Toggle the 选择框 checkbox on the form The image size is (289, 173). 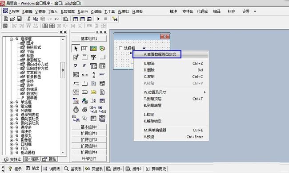click(120, 48)
